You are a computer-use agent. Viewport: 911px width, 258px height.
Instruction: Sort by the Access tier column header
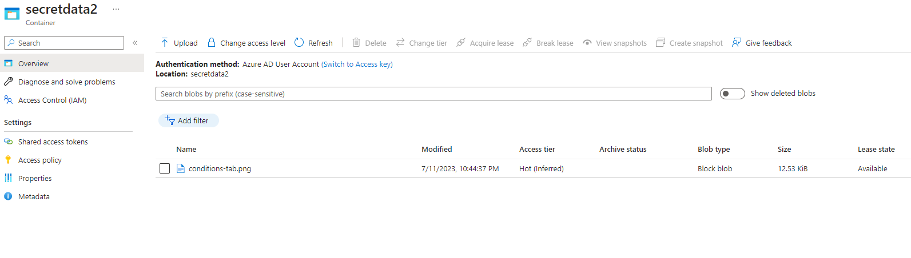pyautogui.click(x=537, y=149)
